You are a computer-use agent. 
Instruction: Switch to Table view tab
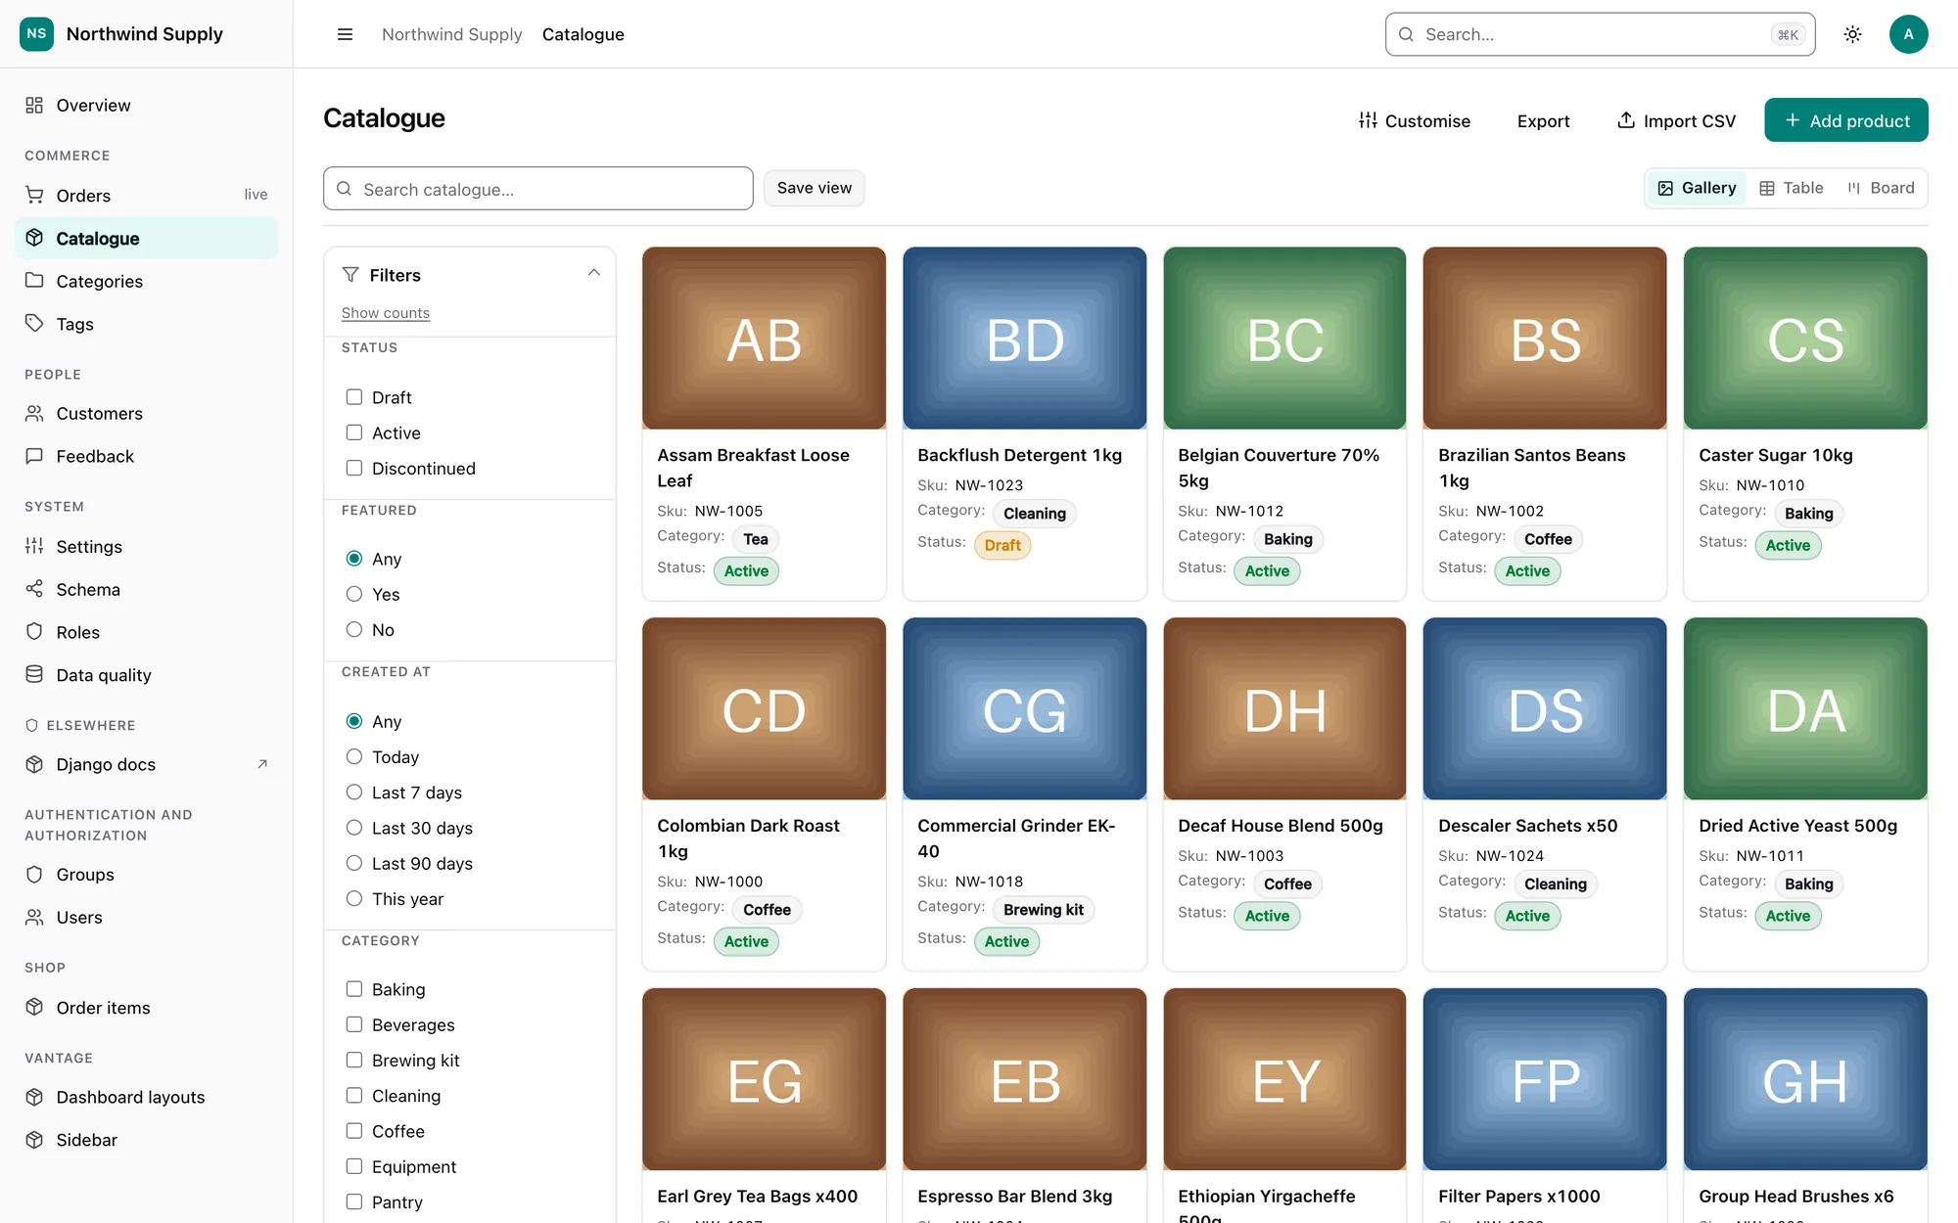click(1792, 188)
